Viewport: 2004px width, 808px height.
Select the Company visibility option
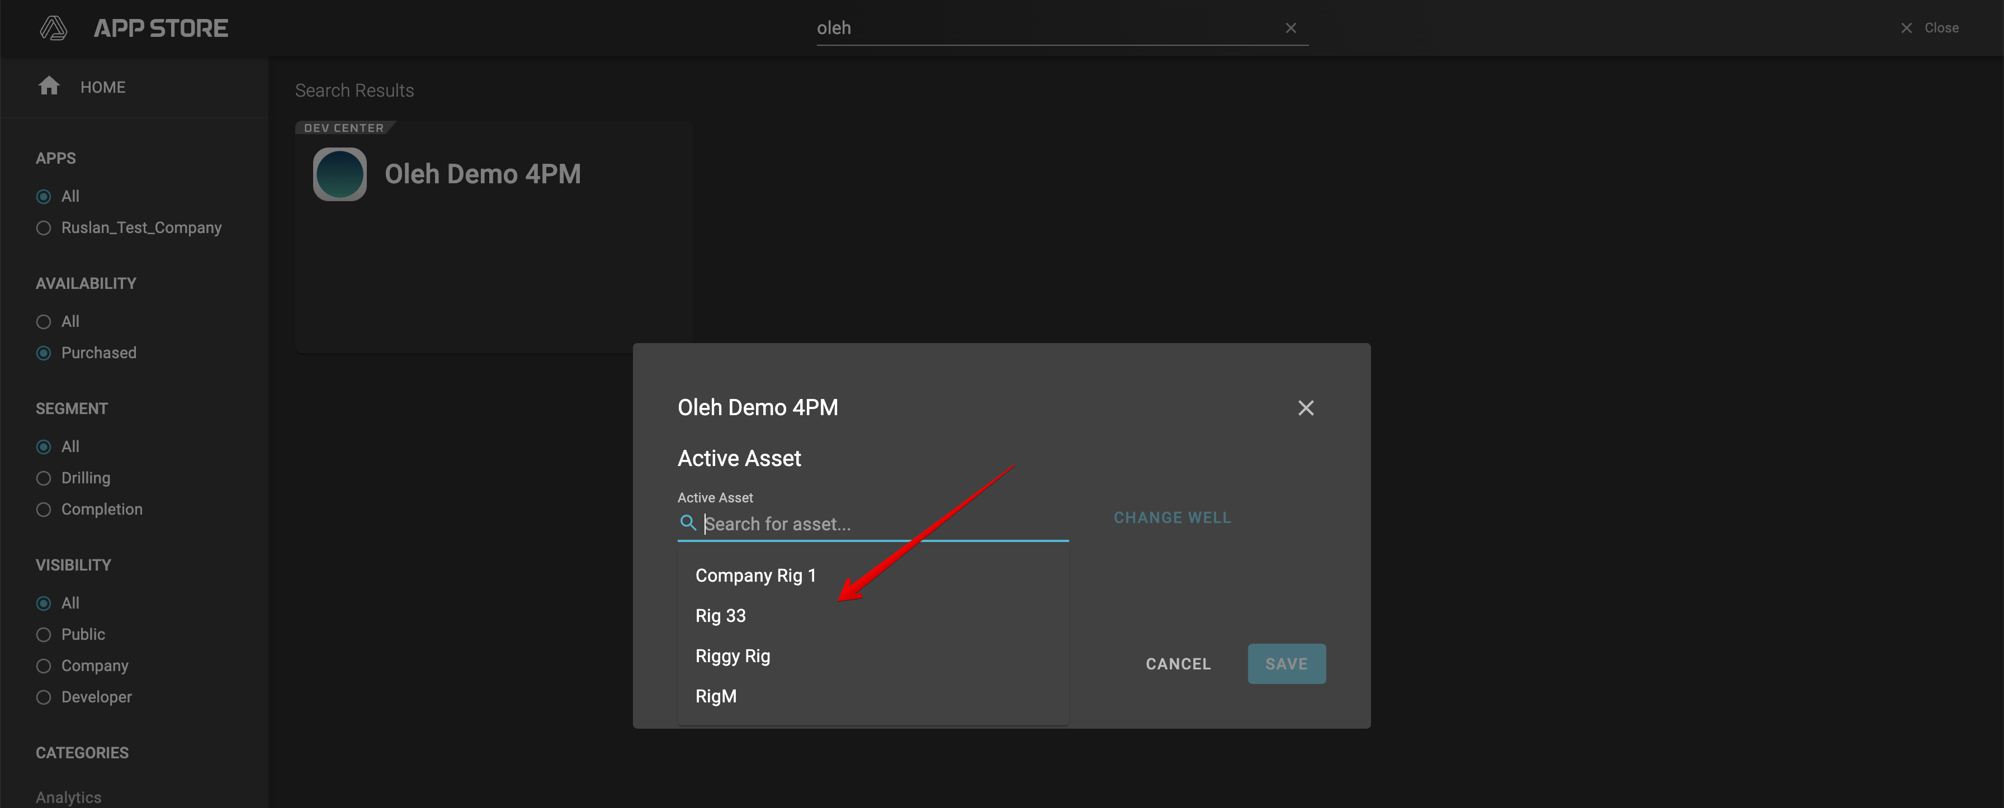(x=44, y=666)
